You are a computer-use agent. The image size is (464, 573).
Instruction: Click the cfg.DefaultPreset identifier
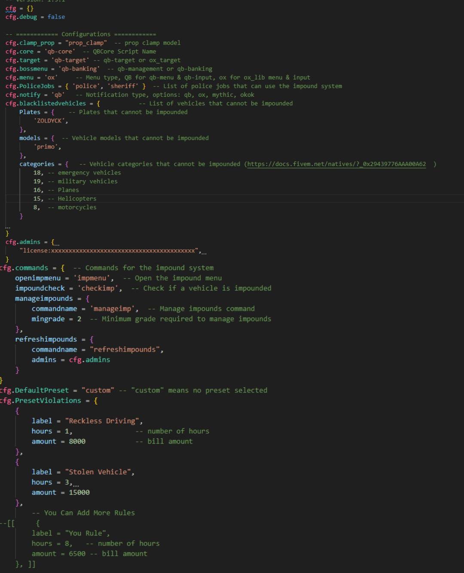point(34,390)
